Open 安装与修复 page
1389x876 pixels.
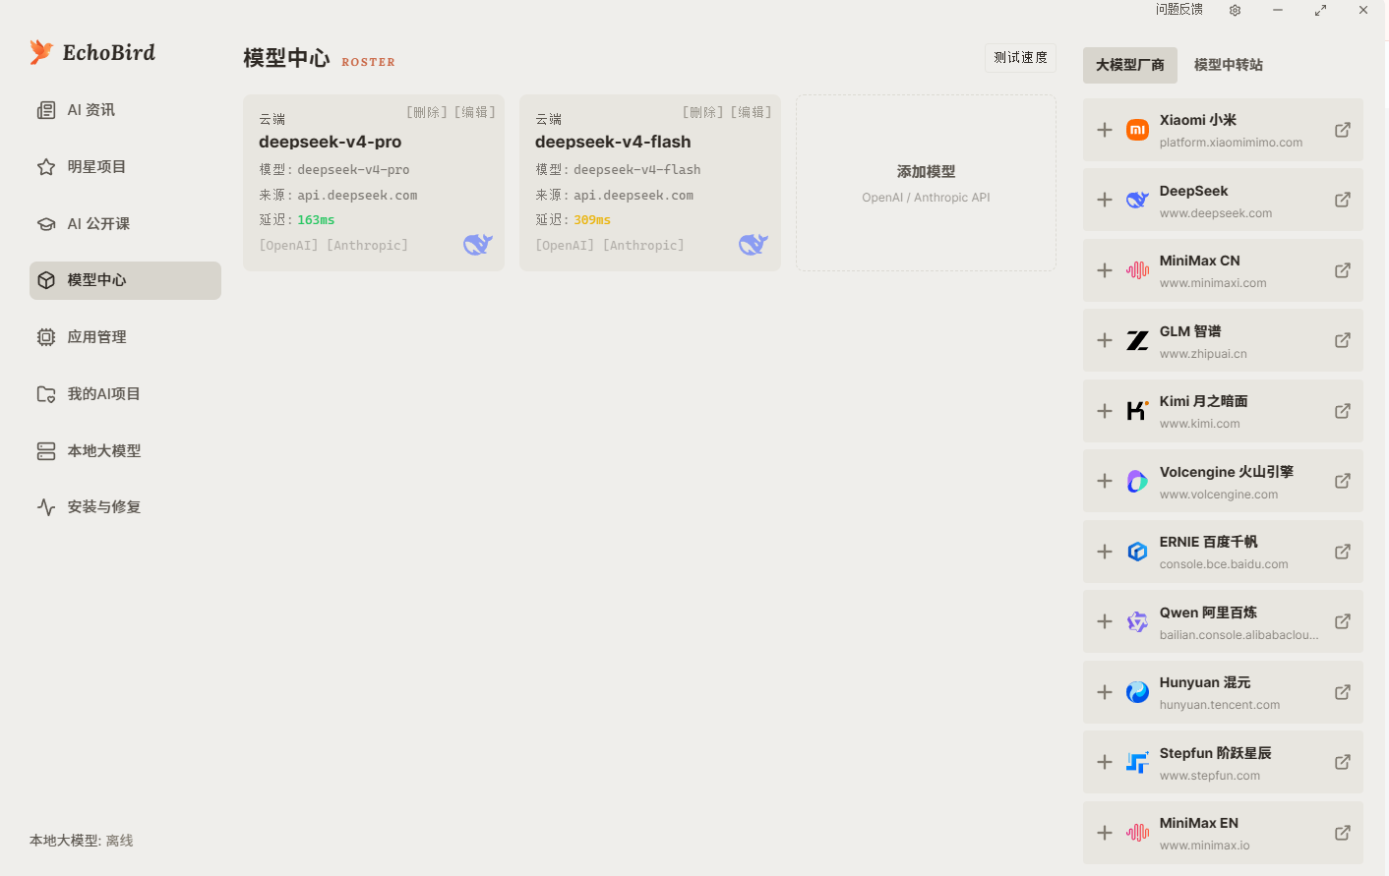(125, 507)
